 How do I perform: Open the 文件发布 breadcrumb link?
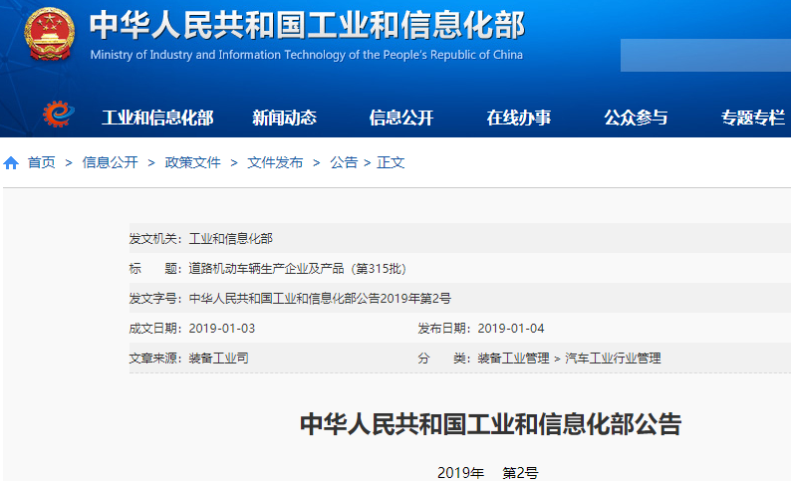pyautogui.click(x=275, y=162)
